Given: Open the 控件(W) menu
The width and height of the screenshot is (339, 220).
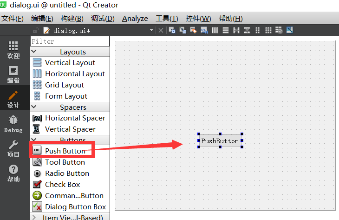Looking at the screenshot, I should coord(198,19).
